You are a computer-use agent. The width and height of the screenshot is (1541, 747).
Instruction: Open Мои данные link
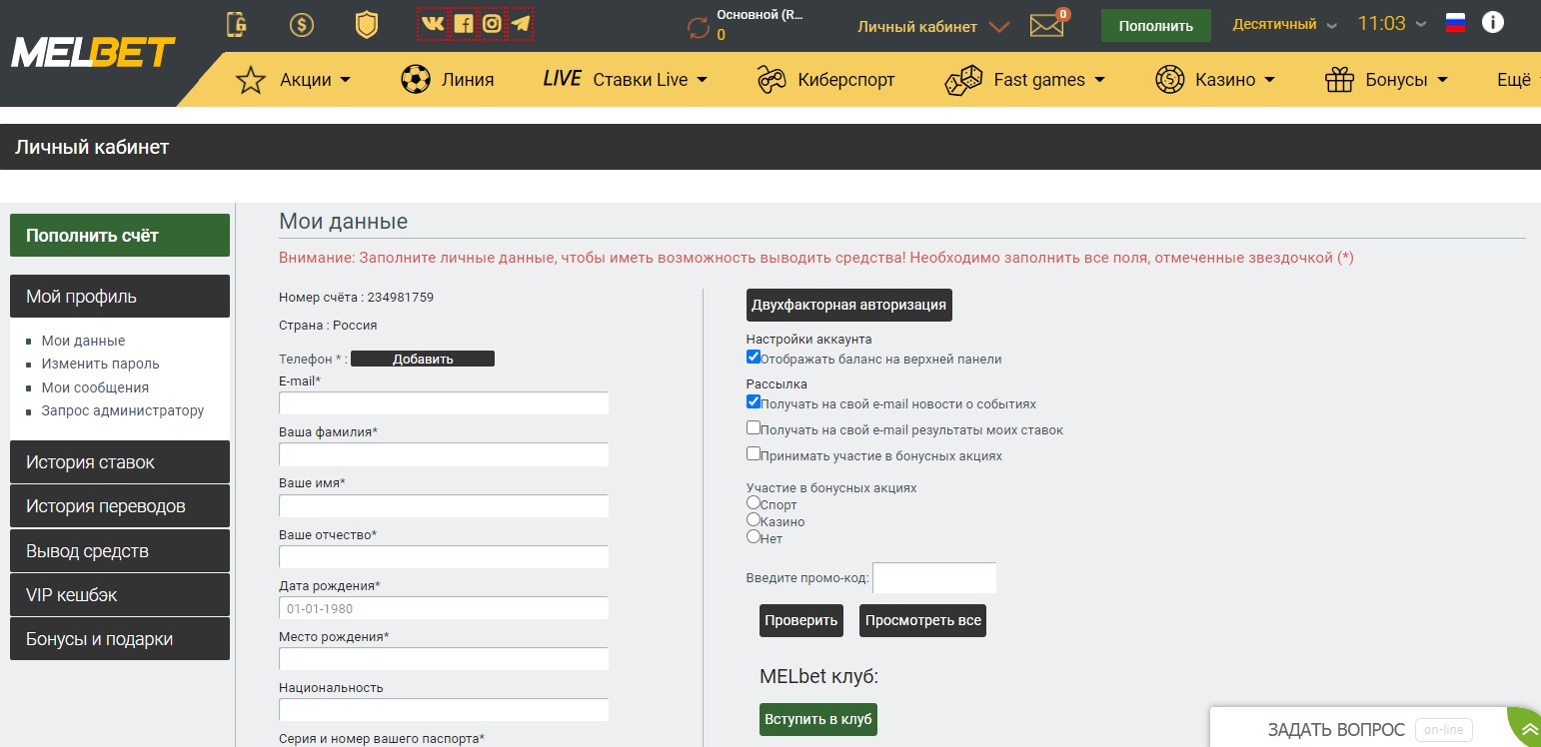[x=83, y=341]
